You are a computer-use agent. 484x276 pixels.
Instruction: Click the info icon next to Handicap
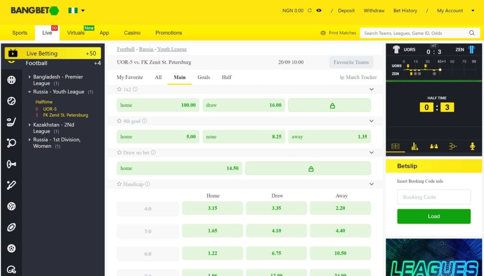pos(147,184)
